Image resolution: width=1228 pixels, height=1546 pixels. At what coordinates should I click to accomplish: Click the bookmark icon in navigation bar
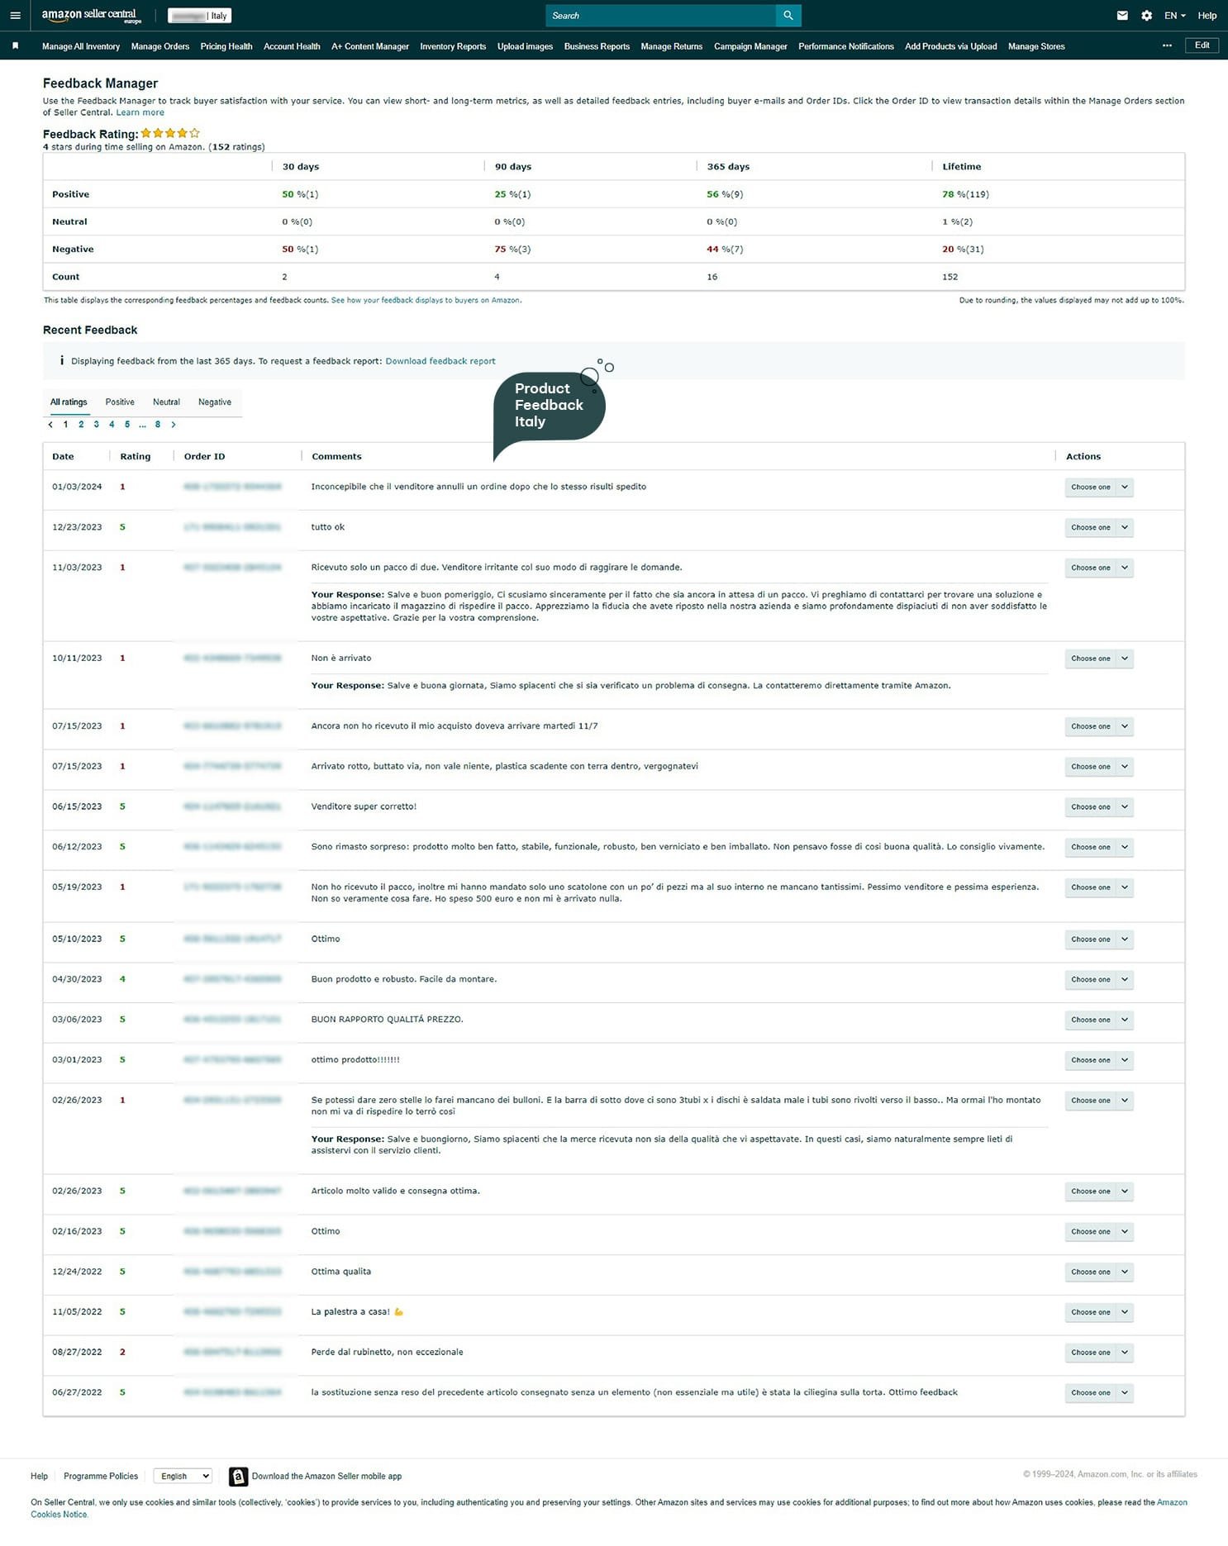[x=15, y=46]
